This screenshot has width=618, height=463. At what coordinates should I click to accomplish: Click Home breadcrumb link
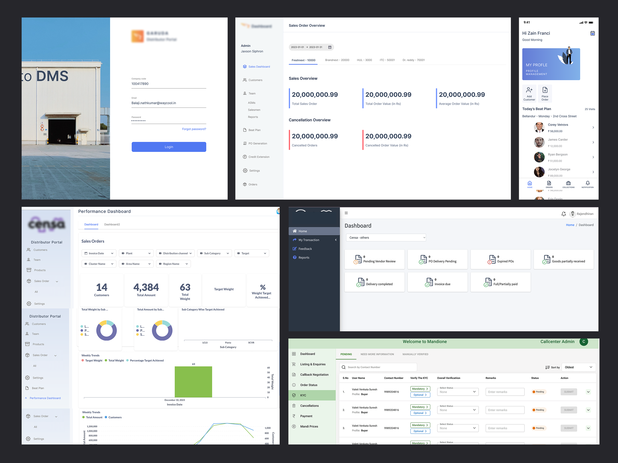[x=570, y=225]
